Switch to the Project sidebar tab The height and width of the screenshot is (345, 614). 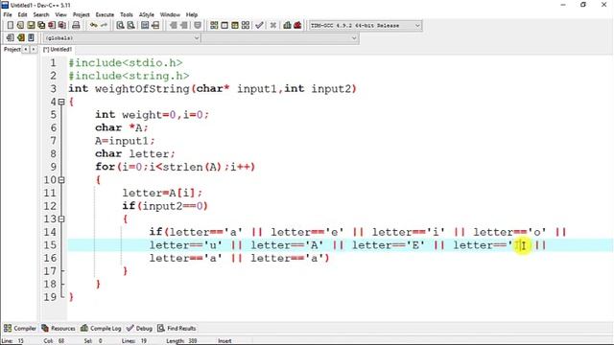click(12, 50)
